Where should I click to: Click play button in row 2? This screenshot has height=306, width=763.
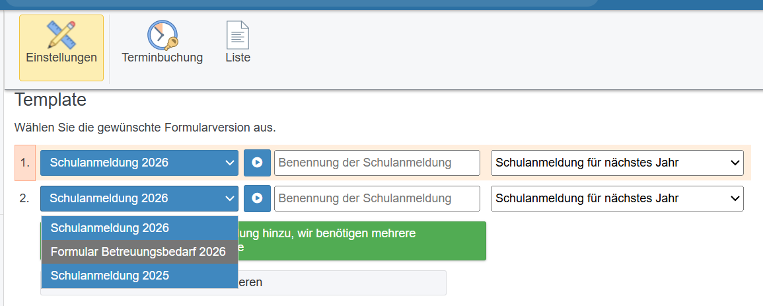(x=257, y=198)
